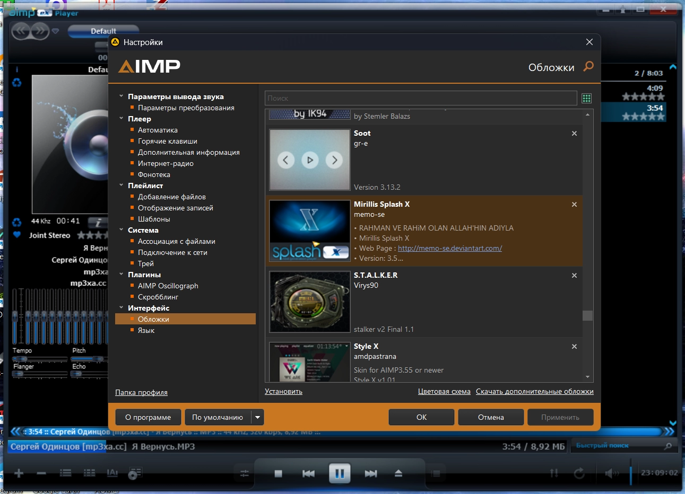Pause the current track
The width and height of the screenshot is (685, 494).
[x=340, y=473]
